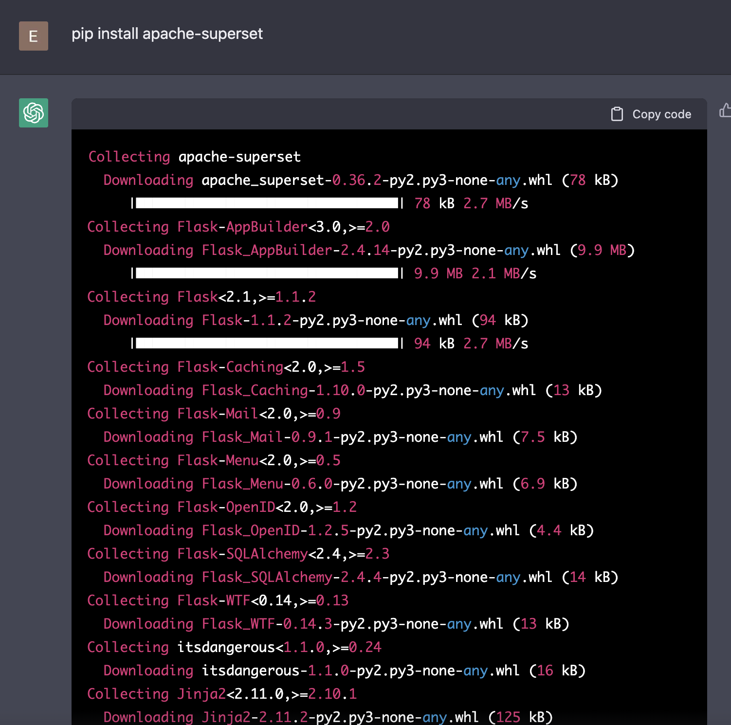The width and height of the screenshot is (731, 725).
Task: Click the Flask-1.1.2 wheel download link
Action: pyautogui.click(x=316, y=320)
